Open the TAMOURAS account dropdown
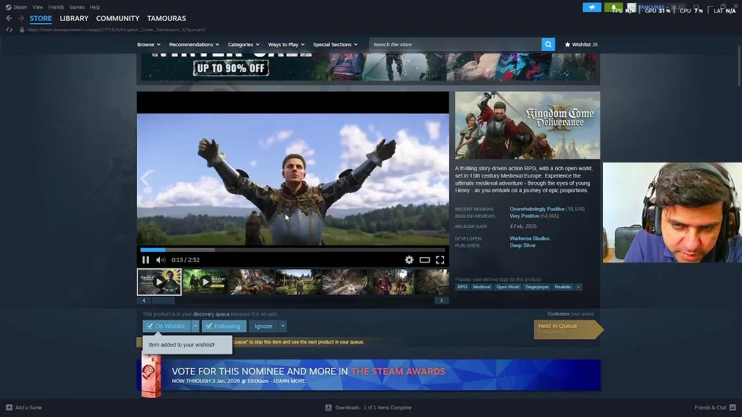This screenshot has height=417, width=742. click(x=653, y=8)
